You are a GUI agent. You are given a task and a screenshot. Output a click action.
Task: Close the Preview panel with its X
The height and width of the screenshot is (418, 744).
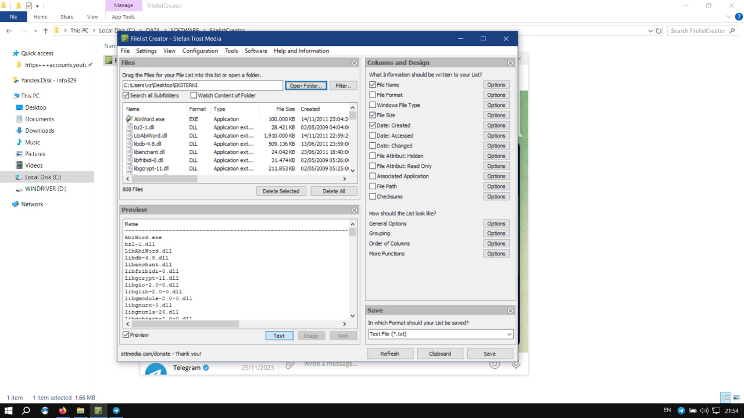355,210
